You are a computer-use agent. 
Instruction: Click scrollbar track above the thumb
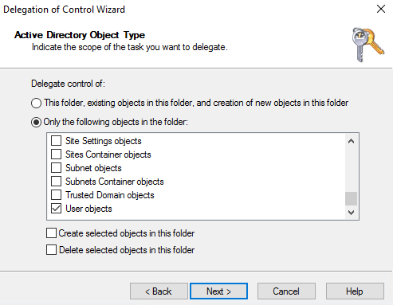(x=351, y=170)
